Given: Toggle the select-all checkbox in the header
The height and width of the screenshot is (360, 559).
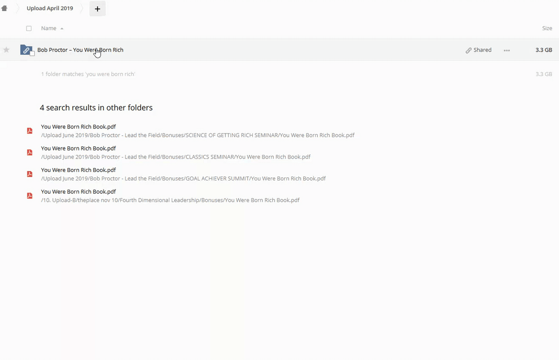Looking at the screenshot, I should pos(29,28).
